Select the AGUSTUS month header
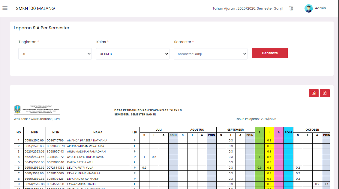This screenshot has height=189, width=339. point(197,130)
